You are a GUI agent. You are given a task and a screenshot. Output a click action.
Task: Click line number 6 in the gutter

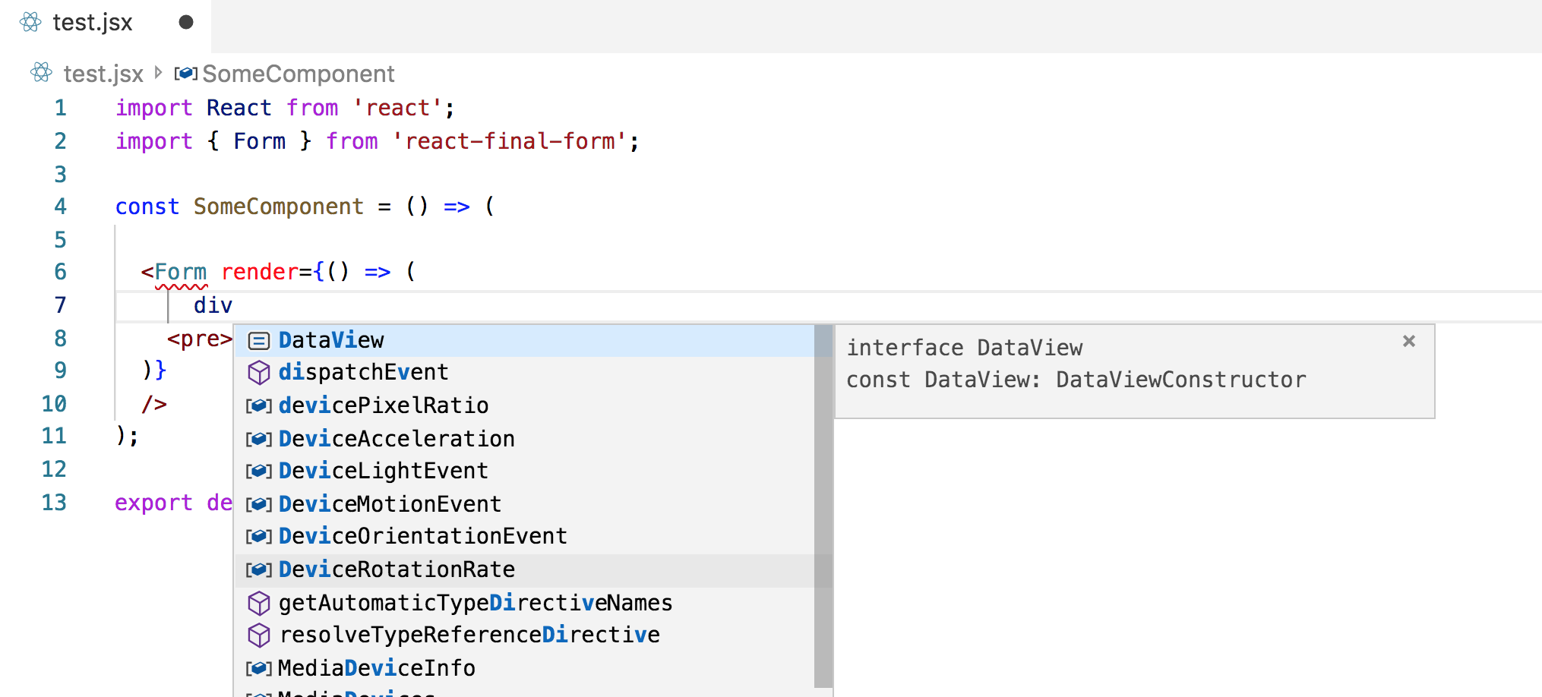click(x=60, y=272)
